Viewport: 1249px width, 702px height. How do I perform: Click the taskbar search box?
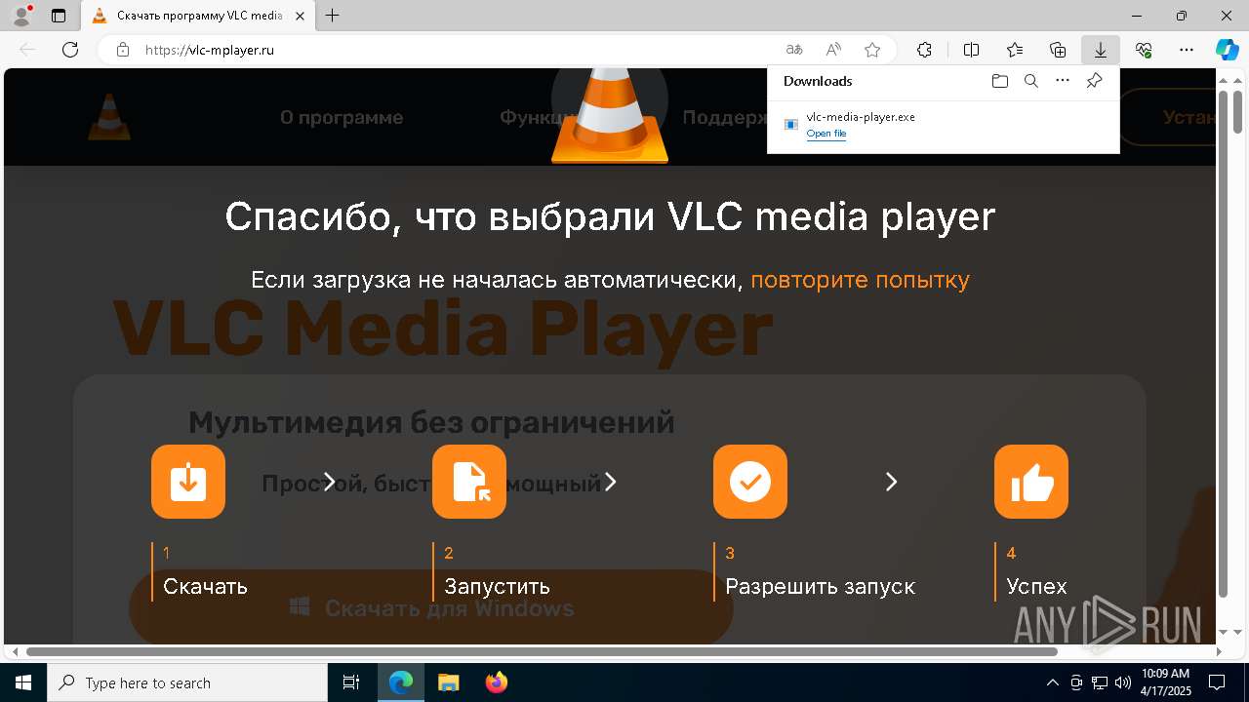point(187,682)
